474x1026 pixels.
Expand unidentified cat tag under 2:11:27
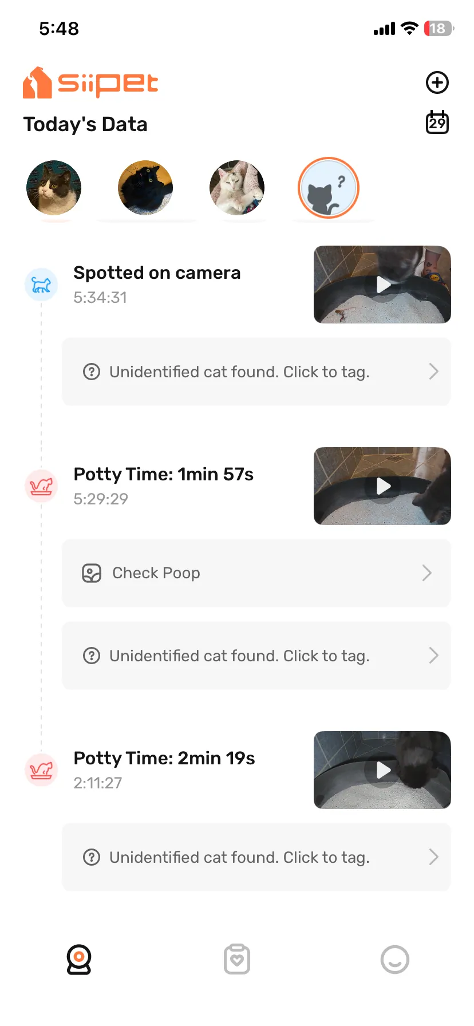click(433, 857)
